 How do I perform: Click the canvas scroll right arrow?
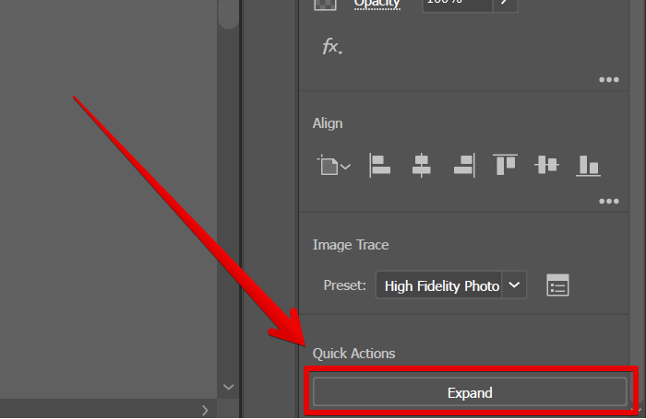pos(205,410)
